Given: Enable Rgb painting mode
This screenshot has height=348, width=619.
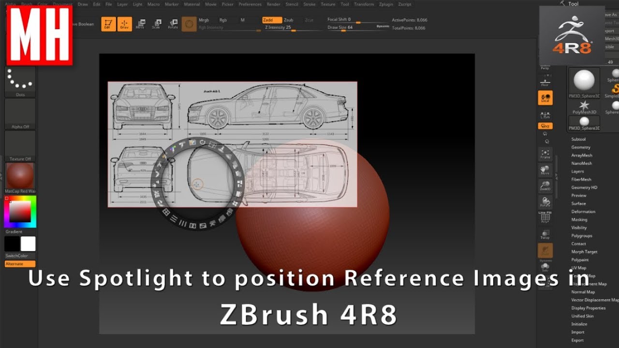Looking at the screenshot, I should [223, 20].
